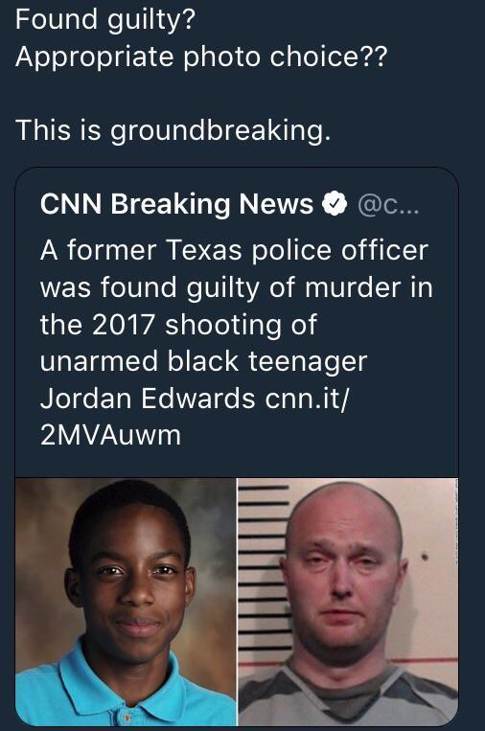This screenshot has width=485, height=731.
Task: Click the 2MVAuwm part of the link
Action: pyautogui.click(x=110, y=435)
